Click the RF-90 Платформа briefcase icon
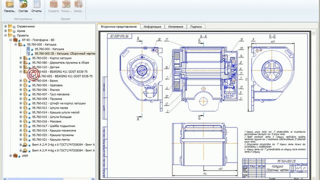 click(15, 40)
